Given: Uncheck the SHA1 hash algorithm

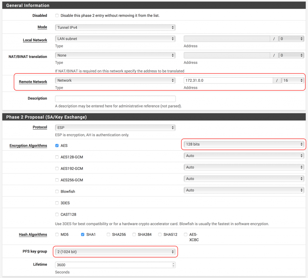Looking at the screenshot, I should pos(83,235).
